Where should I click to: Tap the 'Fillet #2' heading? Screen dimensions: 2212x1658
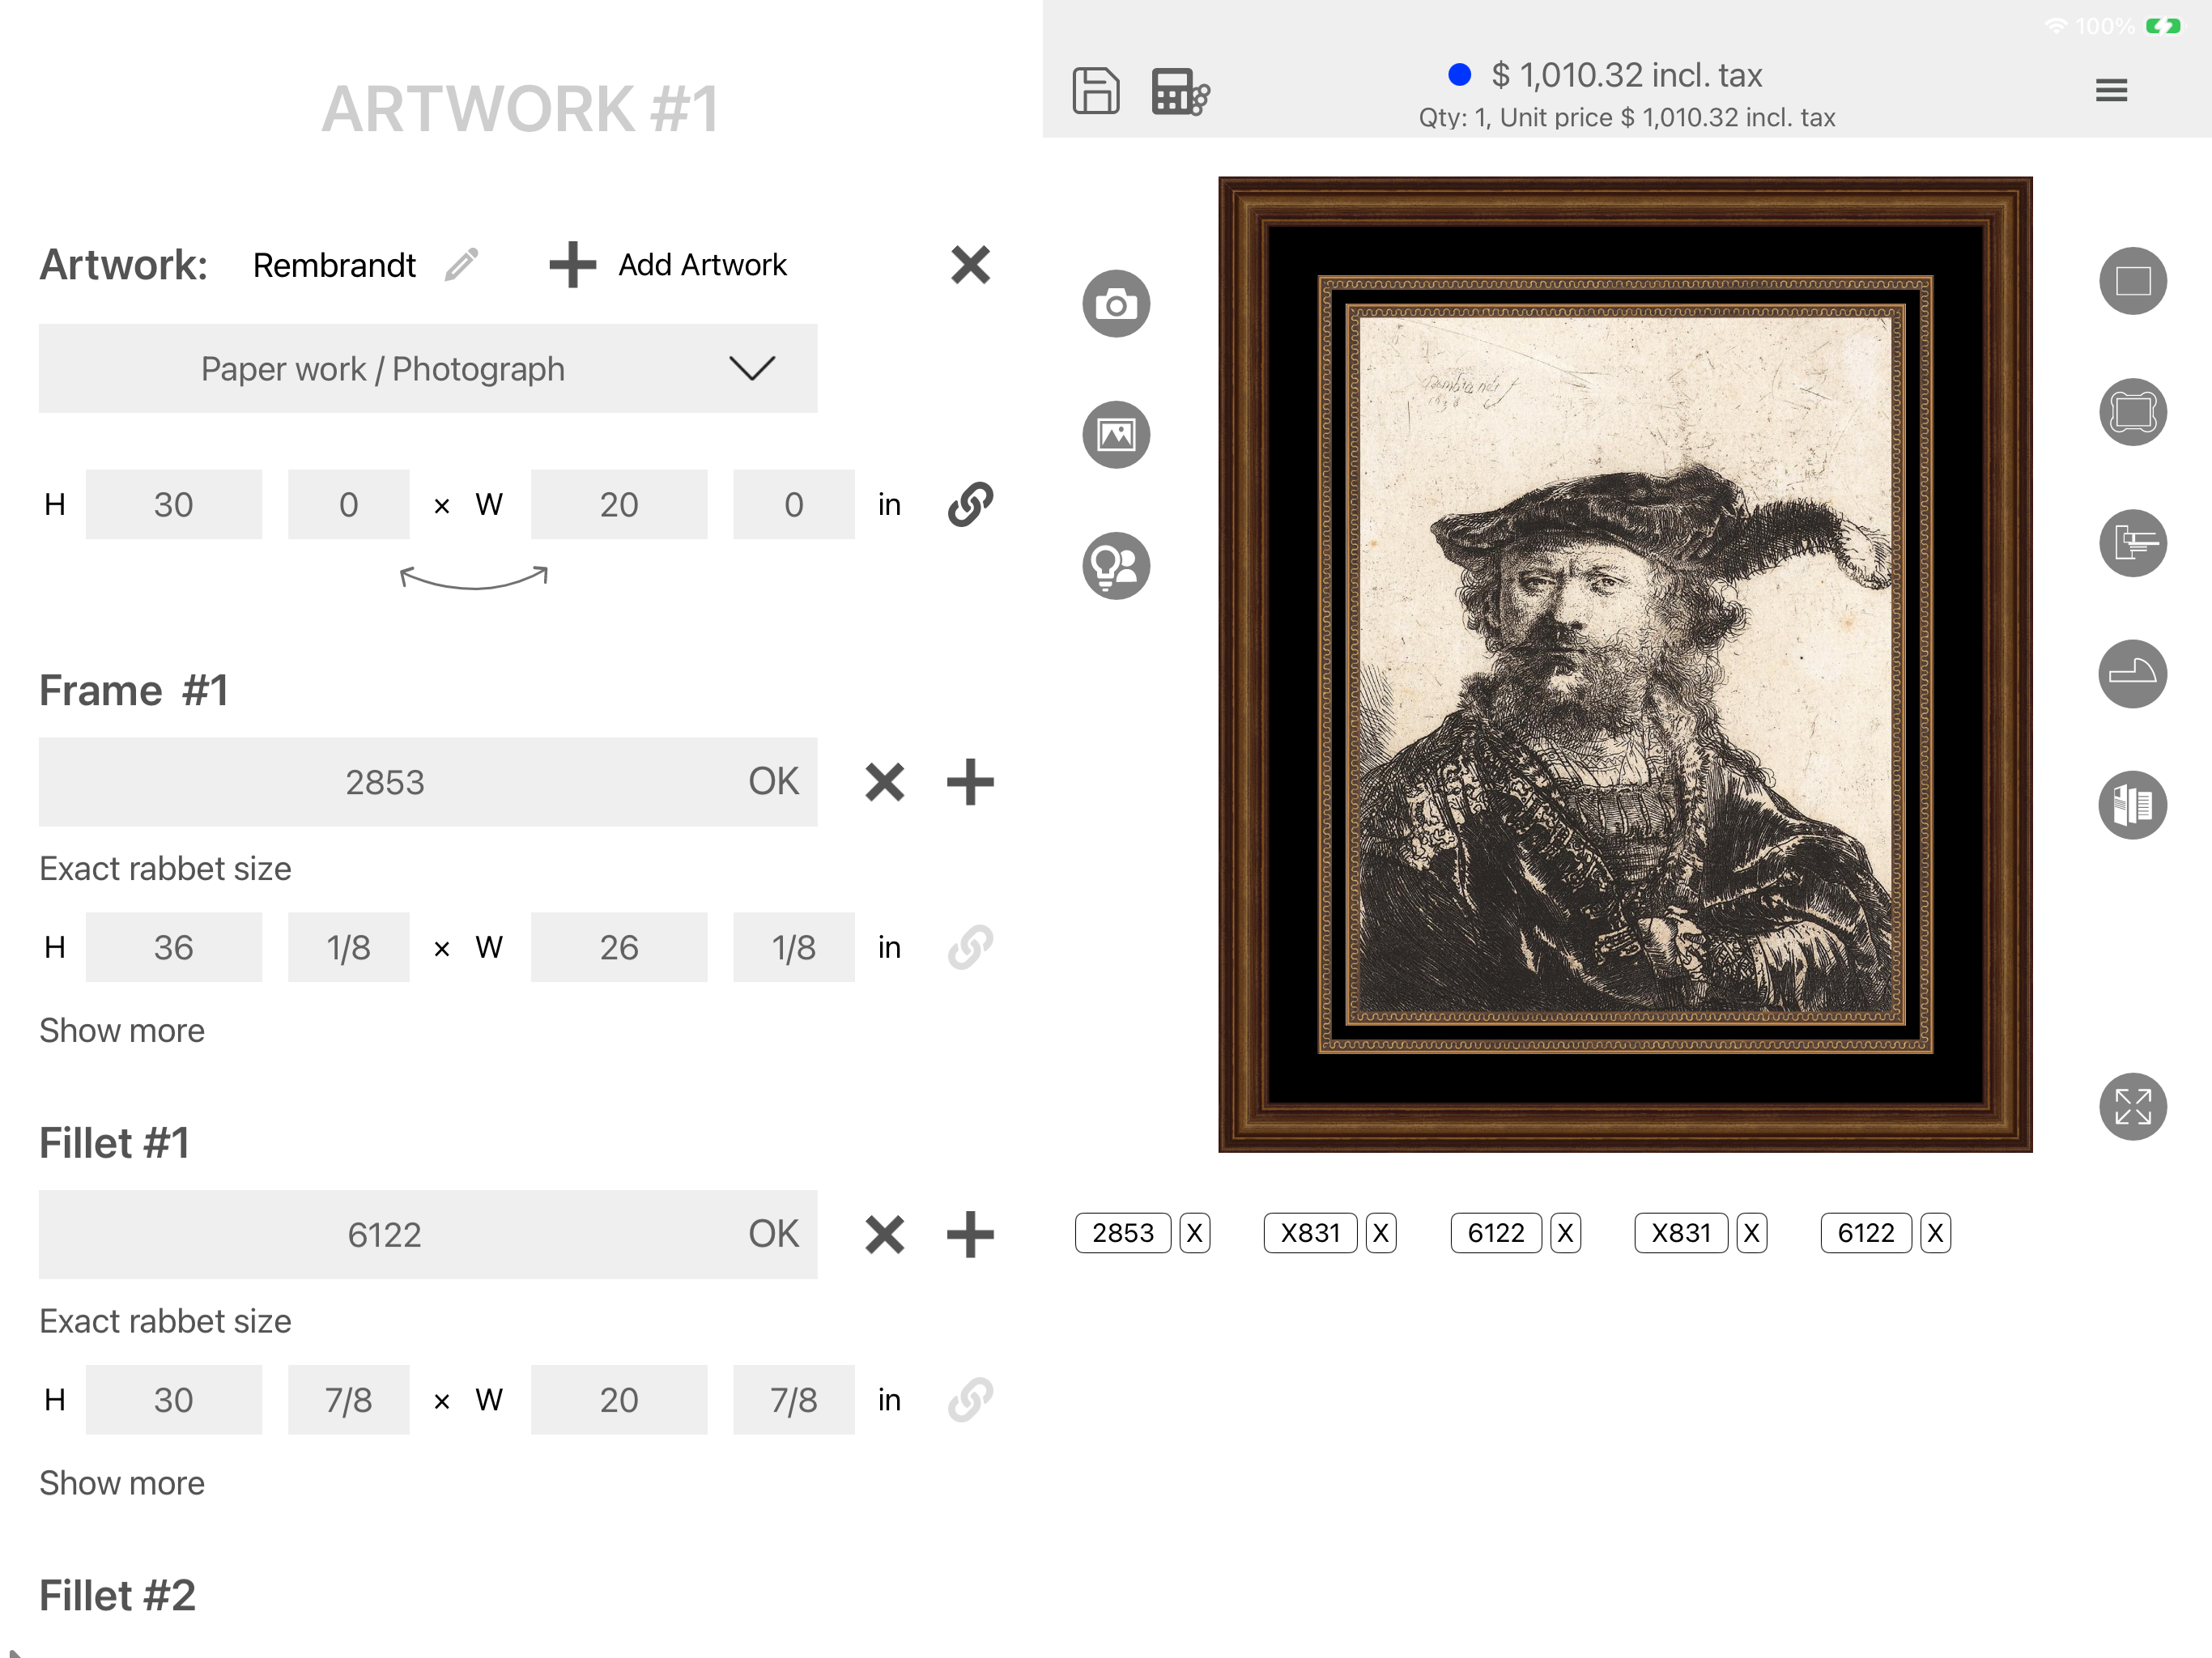pos(117,1595)
